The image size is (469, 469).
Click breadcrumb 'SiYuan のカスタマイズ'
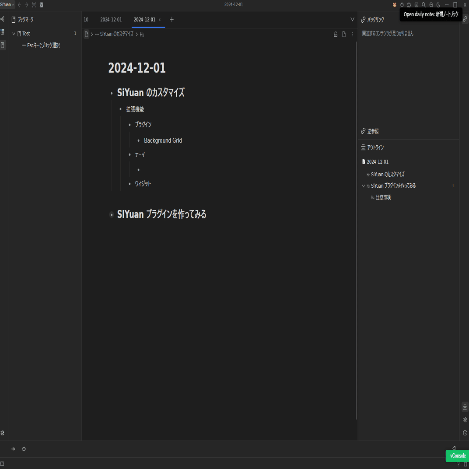click(x=114, y=34)
